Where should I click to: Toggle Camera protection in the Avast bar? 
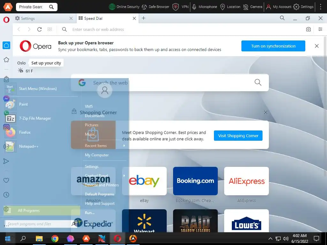click(x=253, y=7)
